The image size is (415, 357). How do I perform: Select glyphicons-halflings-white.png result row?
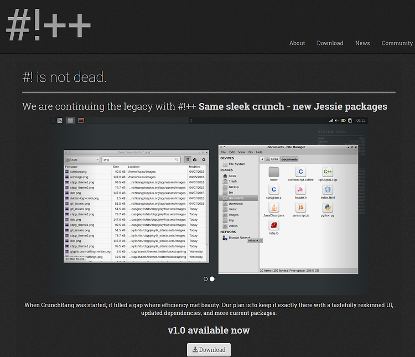coord(135,252)
